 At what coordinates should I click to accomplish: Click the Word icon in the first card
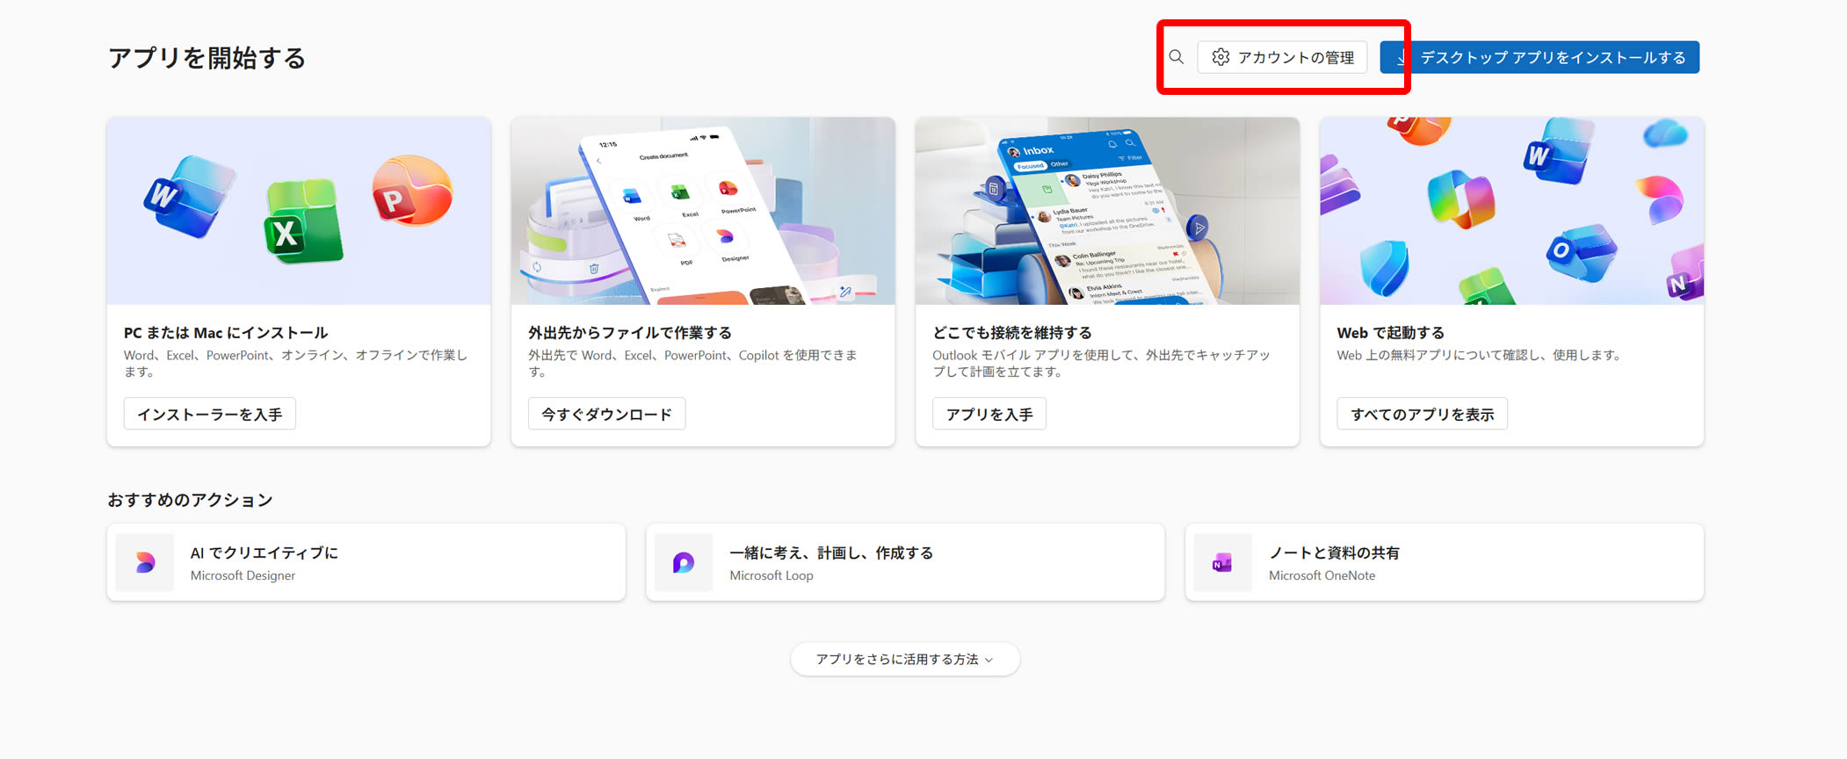[x=187, y=195]
